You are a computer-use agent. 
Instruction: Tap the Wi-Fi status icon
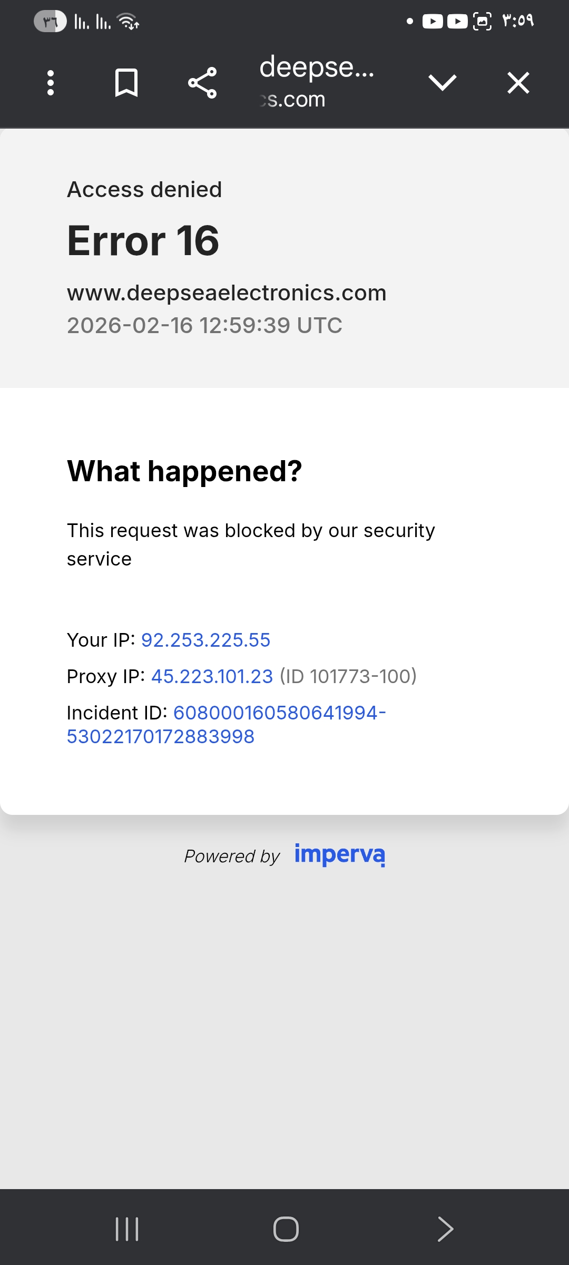[128, 22]
